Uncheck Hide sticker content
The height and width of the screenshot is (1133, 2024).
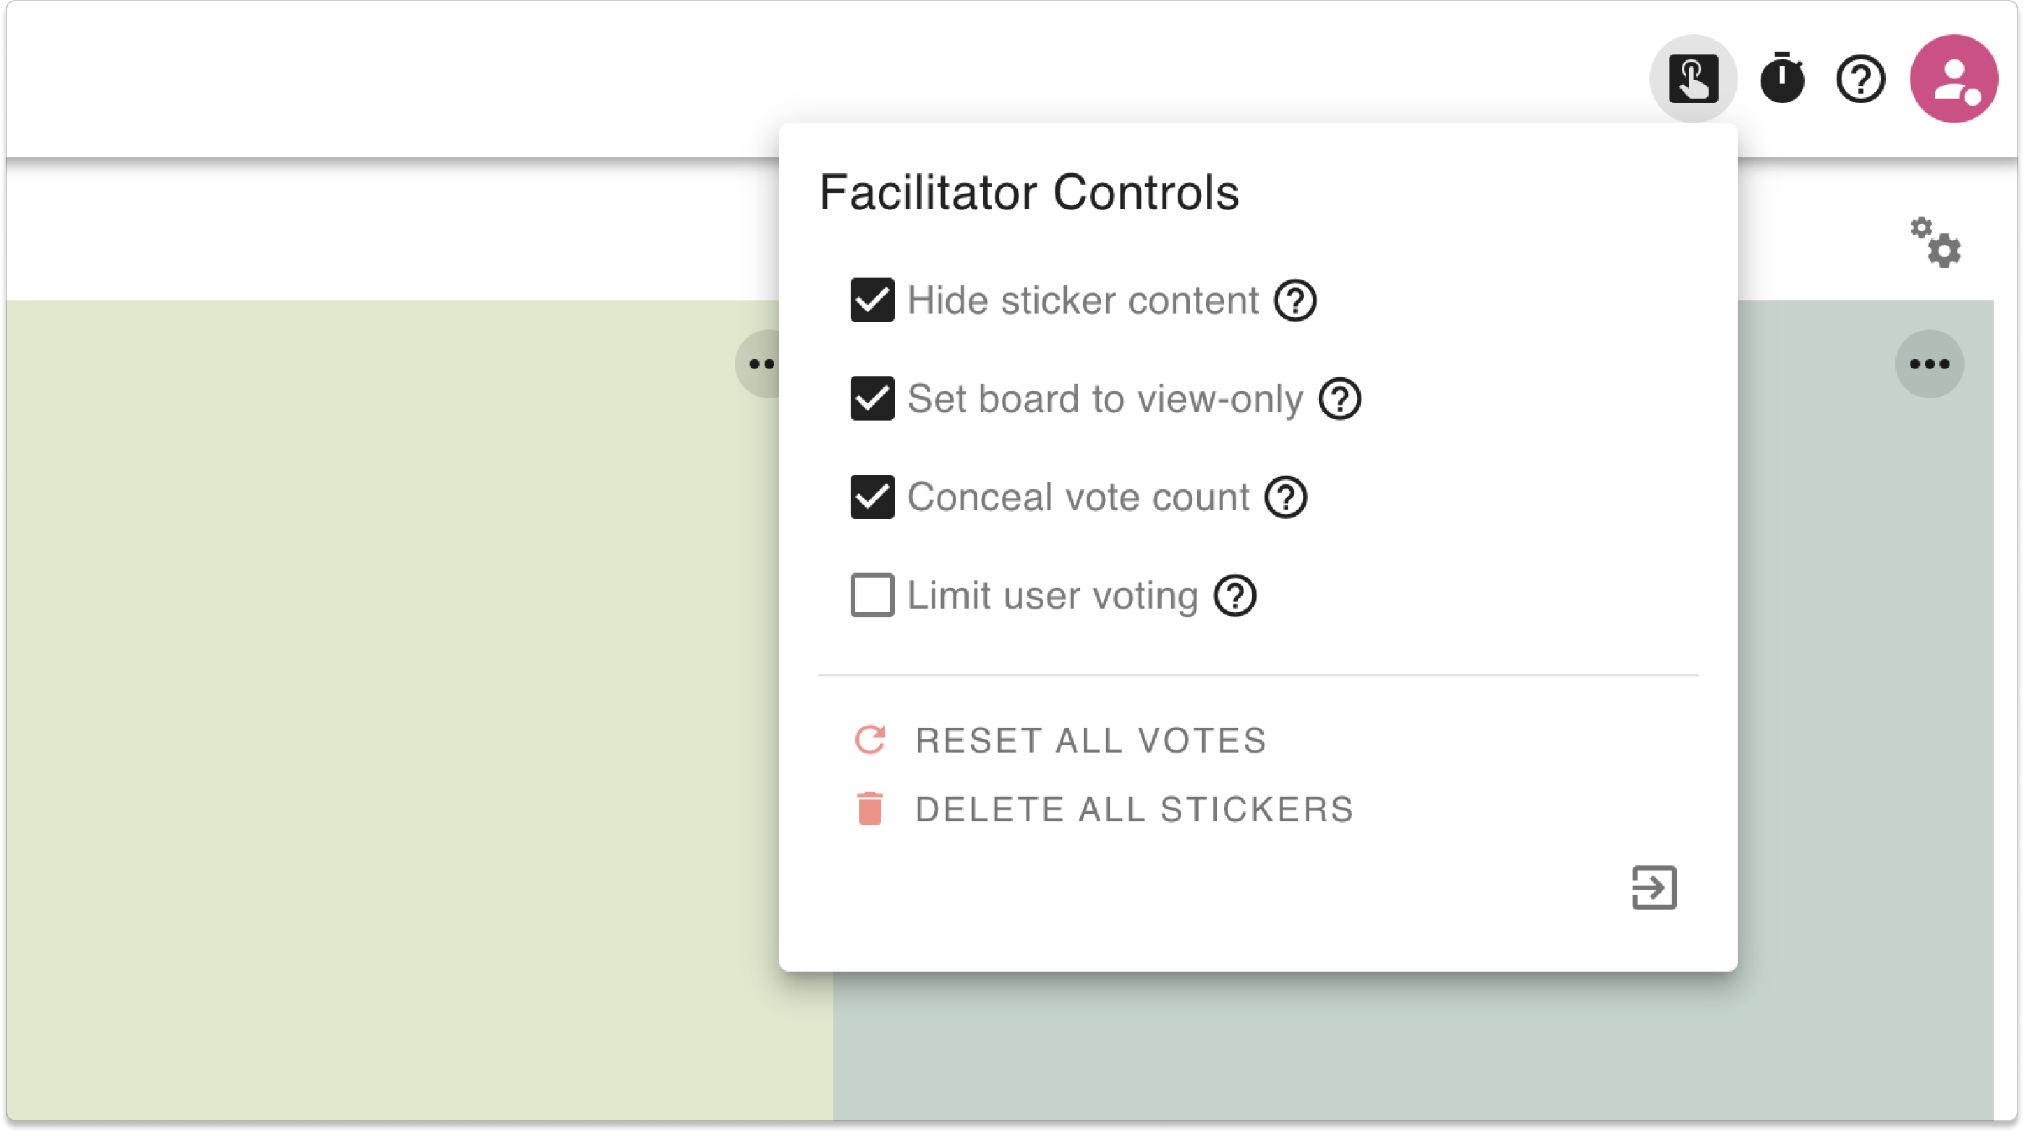tap(872, 300)
